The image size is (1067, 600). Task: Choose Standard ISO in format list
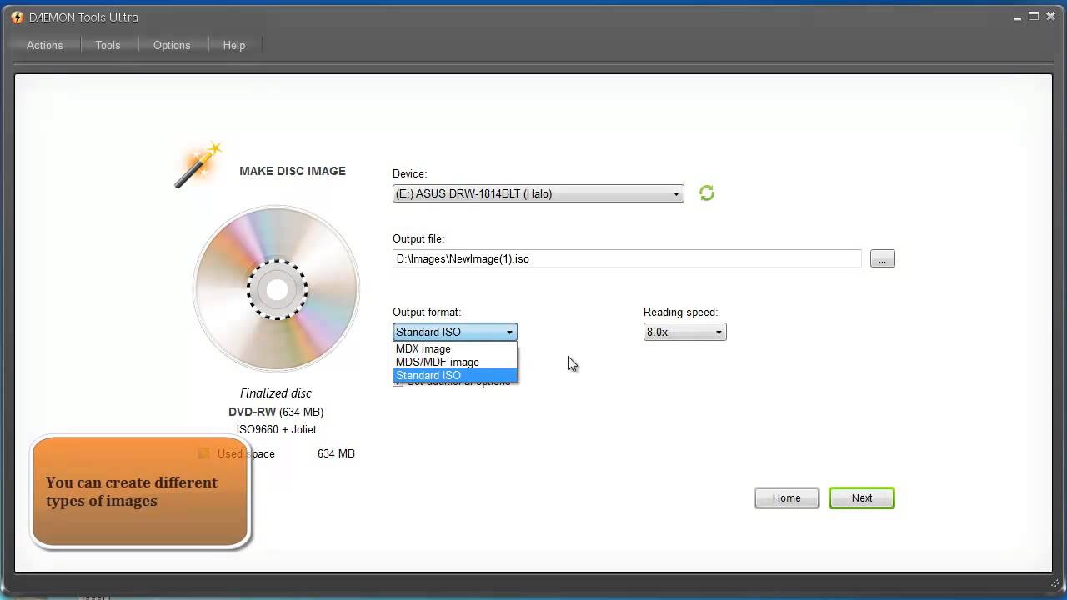(455, 375)
